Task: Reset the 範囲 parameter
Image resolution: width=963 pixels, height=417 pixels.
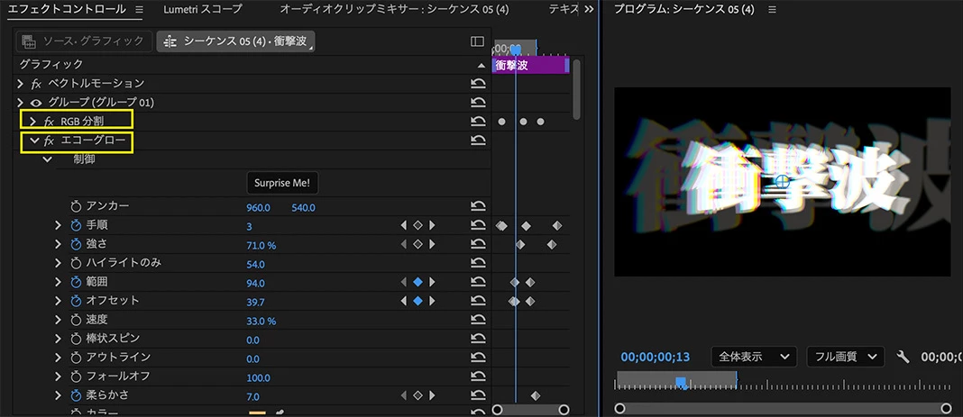Action: tap(478, 282)
